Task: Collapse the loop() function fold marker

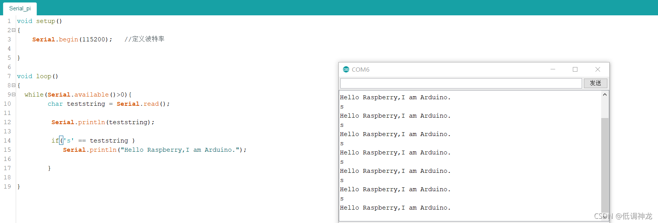Action: (x=14, y=85)
